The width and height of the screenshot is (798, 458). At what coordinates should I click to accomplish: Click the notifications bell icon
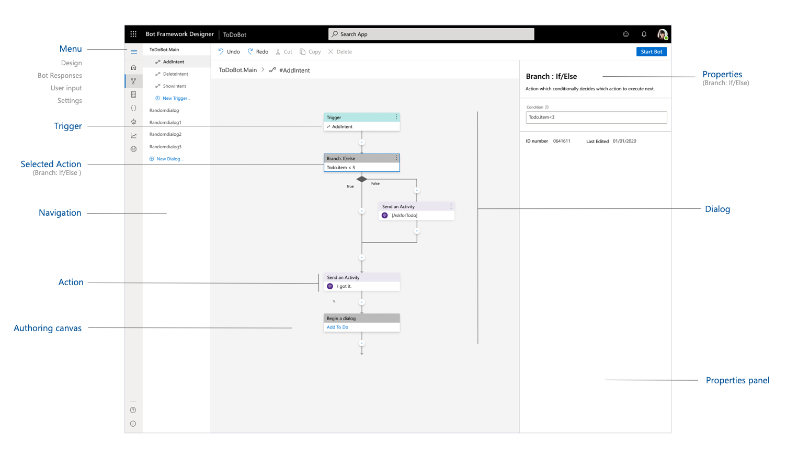[x=644, y=34]
